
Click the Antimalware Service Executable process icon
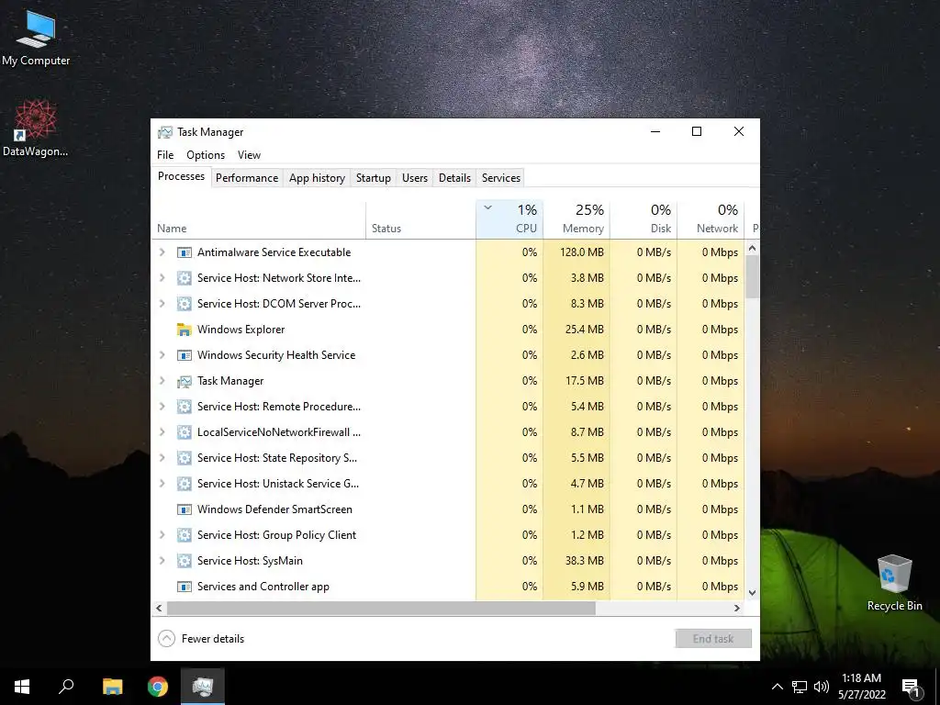tap(184, 252)
